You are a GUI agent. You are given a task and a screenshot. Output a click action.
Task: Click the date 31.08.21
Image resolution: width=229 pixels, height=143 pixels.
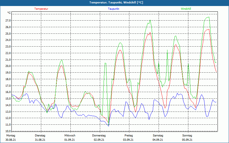click(40, 140)
